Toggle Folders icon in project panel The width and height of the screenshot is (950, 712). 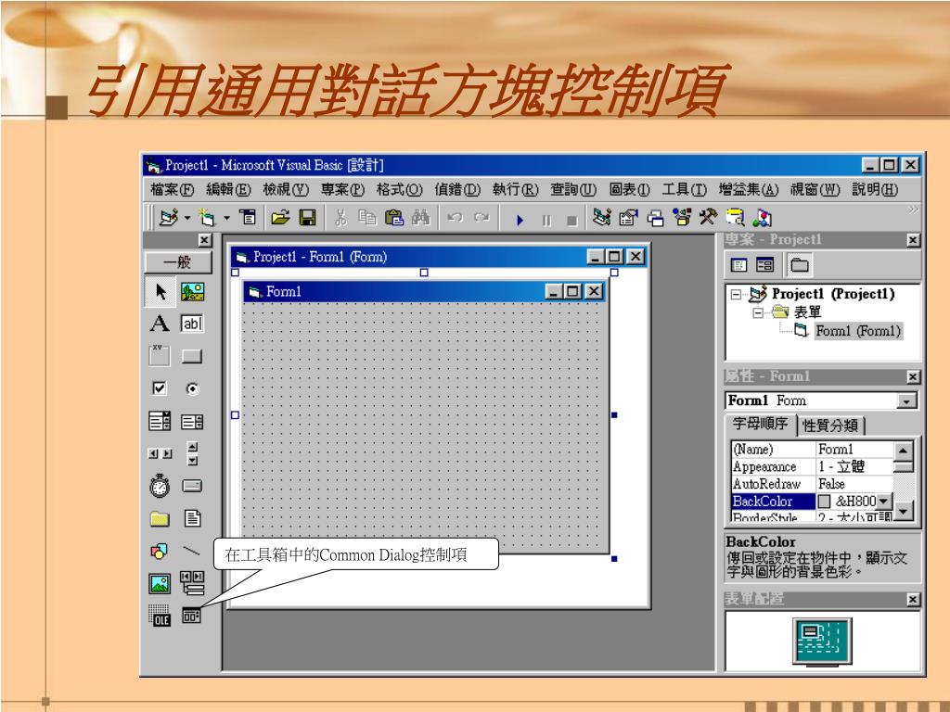800,264
